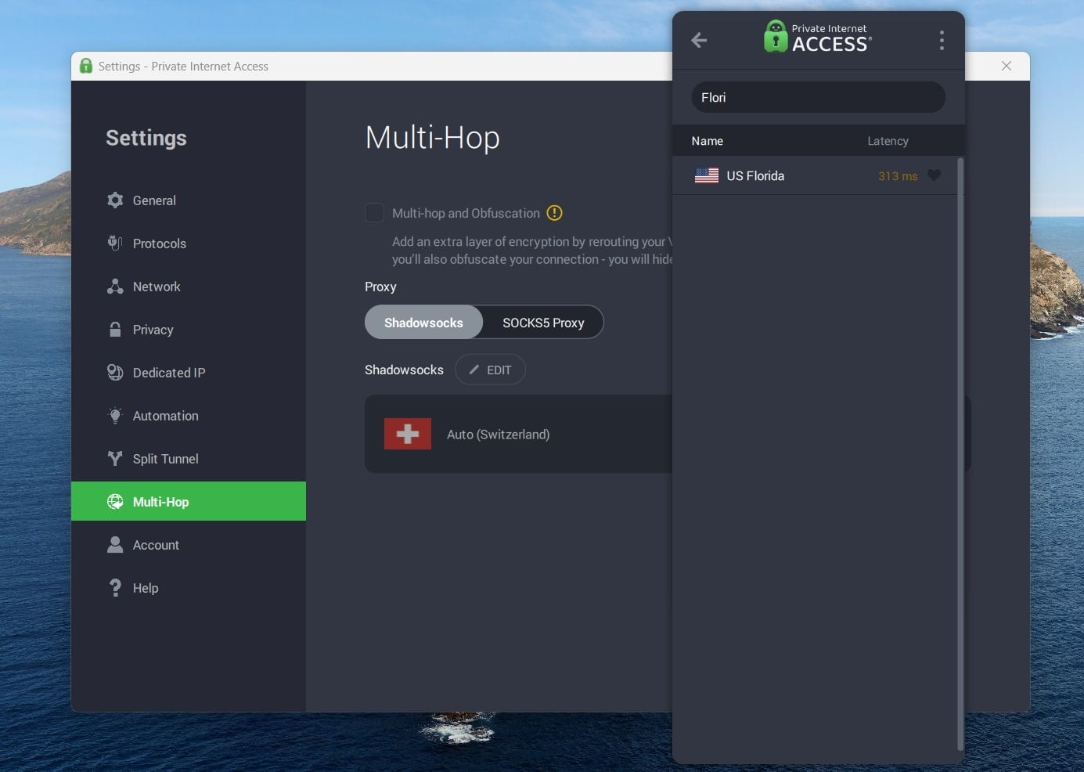Viewport: 1084px width, 772px height.
Task: Favorite US Florida with the heart icon
Action: 935,175
